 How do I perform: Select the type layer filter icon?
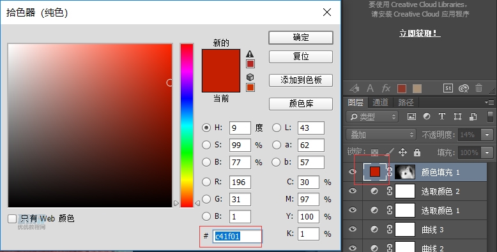(442, 116)
